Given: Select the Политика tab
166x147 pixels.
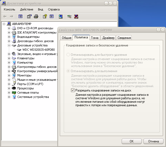Looking at the screenshot, I should coord(81,37).
